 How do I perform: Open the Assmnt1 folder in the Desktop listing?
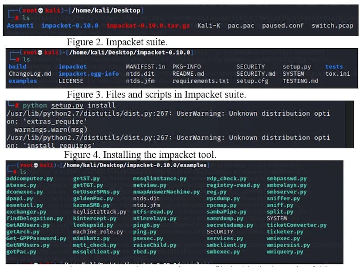21,26
